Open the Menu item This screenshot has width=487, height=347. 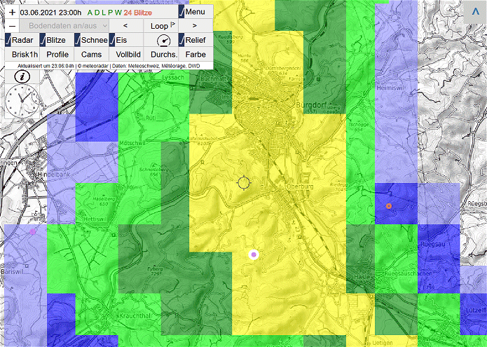pos(193,12)
